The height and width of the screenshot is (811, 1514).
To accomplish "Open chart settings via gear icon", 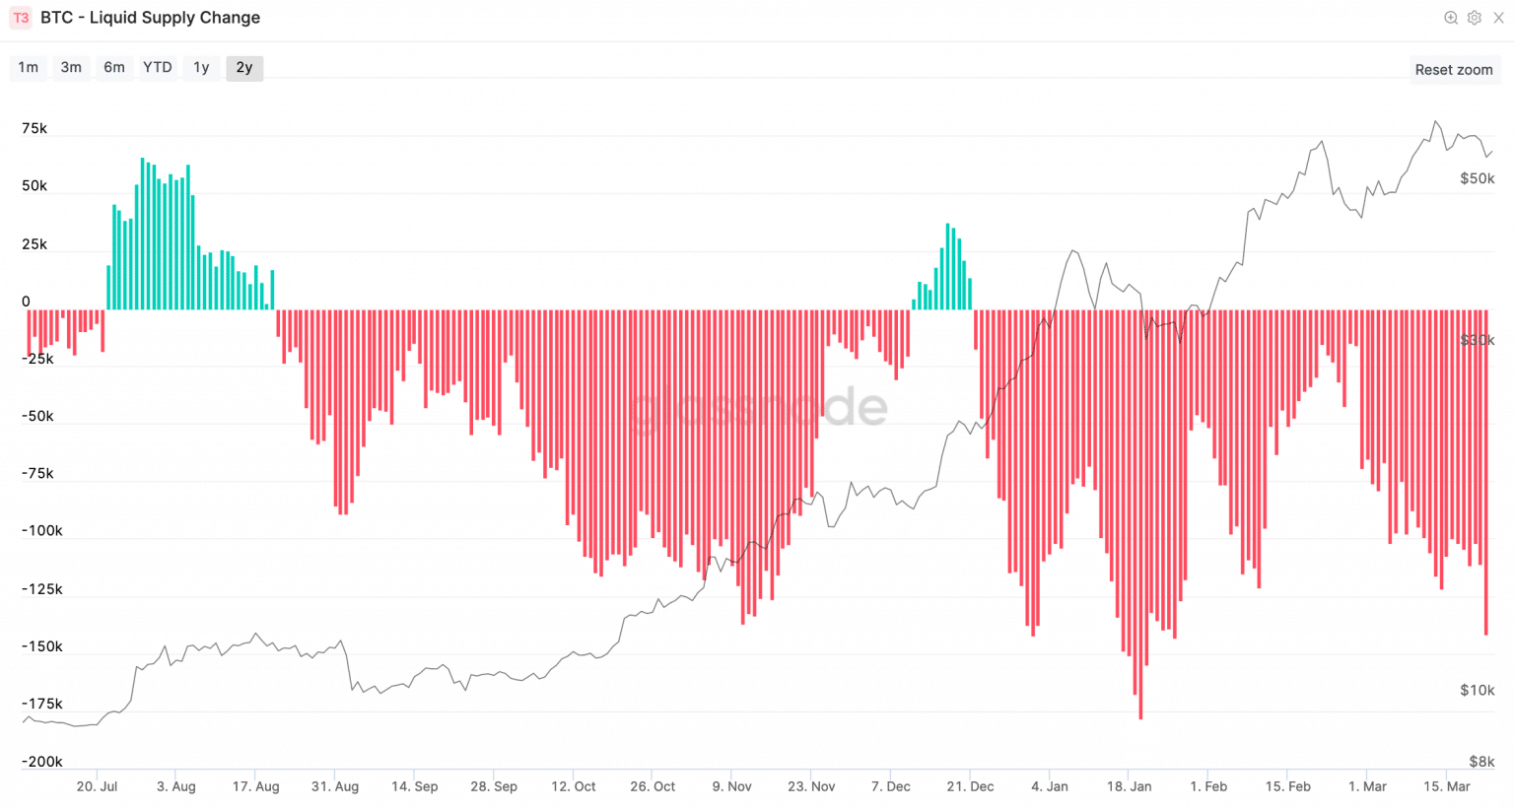I will [1475, 18].
